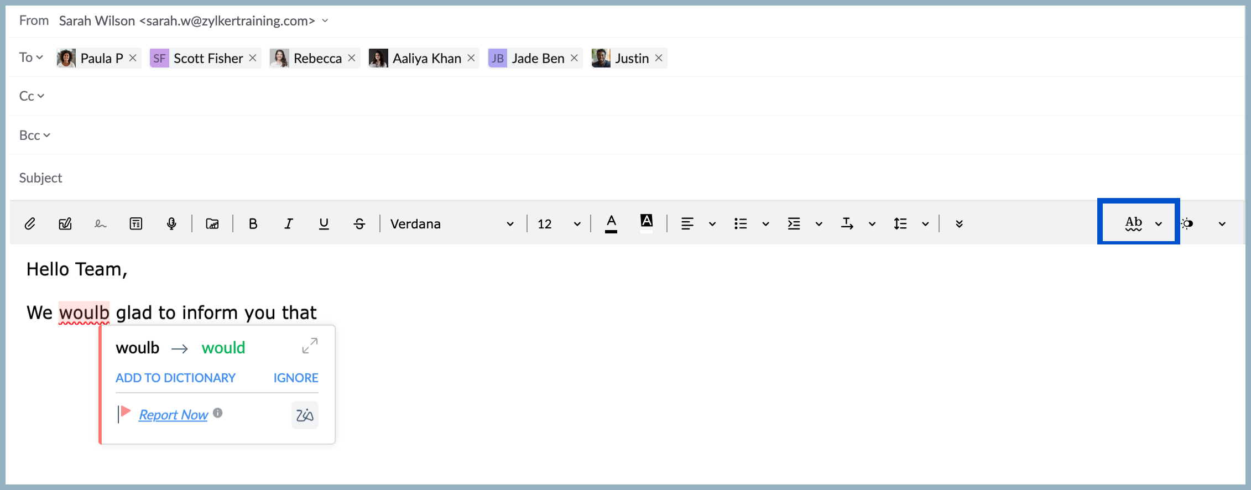Click the language icon button in spelling popup
The height and width of the screenshot is (490, 1251).
pyautogui.click(x=305, y=415)
